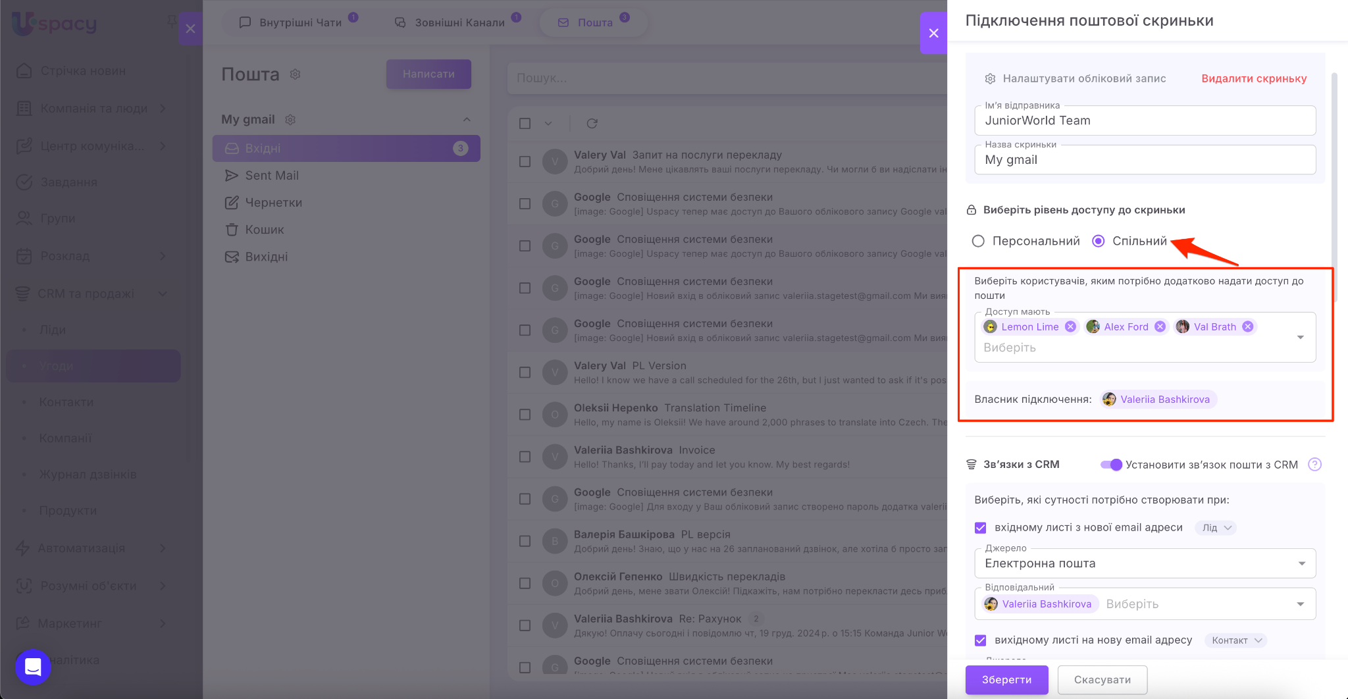The image size is (1348, 699).
Task: Open the Sent Mail folder
Action: 272,176
